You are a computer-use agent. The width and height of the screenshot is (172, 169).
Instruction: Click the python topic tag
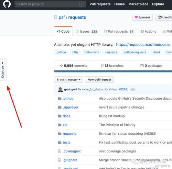(x=61, y=52)
